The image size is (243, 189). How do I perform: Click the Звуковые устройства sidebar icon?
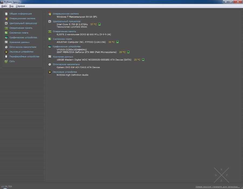click(6, 52)
